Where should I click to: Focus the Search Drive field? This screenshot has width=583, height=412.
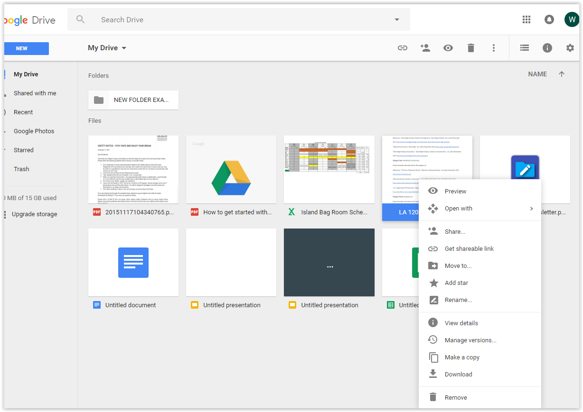click(239, 19)
